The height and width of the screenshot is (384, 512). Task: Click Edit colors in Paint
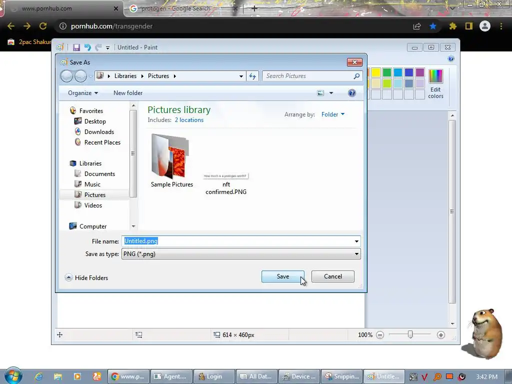coord(435,84)
